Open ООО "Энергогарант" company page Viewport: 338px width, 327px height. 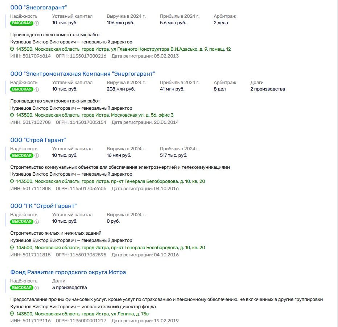pos(39,7)
